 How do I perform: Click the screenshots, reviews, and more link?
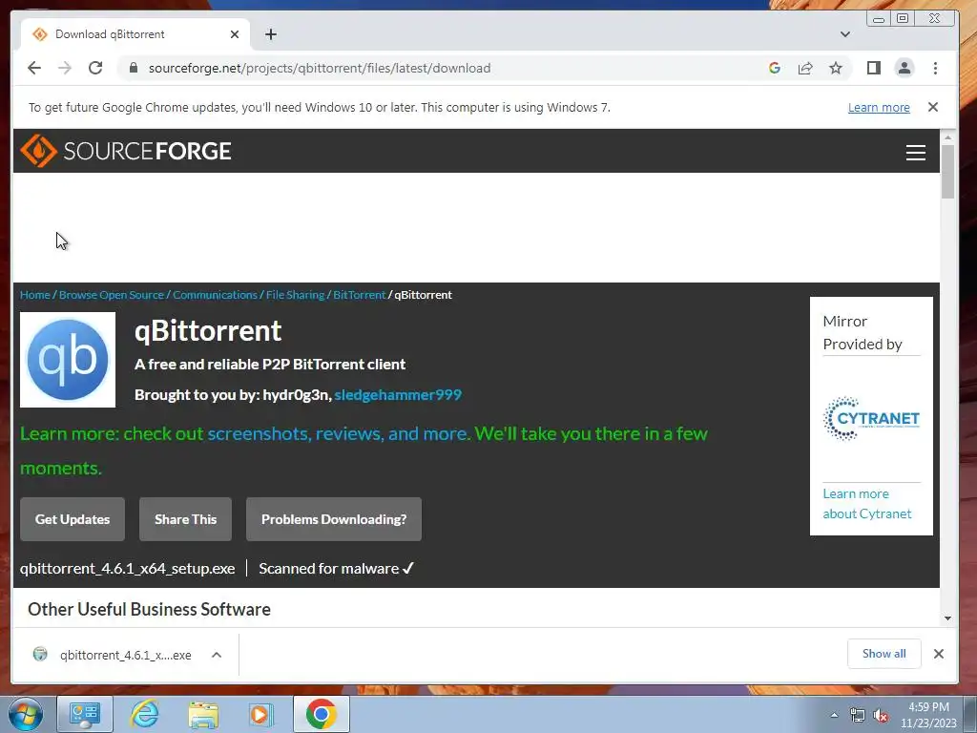339,434
